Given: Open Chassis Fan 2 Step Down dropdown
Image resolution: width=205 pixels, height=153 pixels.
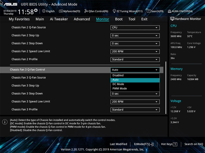Looking at the screenshot, I should tap(135, 44).
